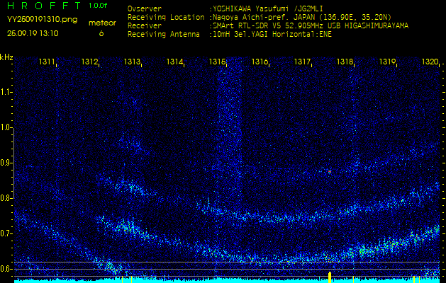Click the 0.9 kHz frequency label
The height and width of the screenshot is (283, 446).
(x=6, y=163)
